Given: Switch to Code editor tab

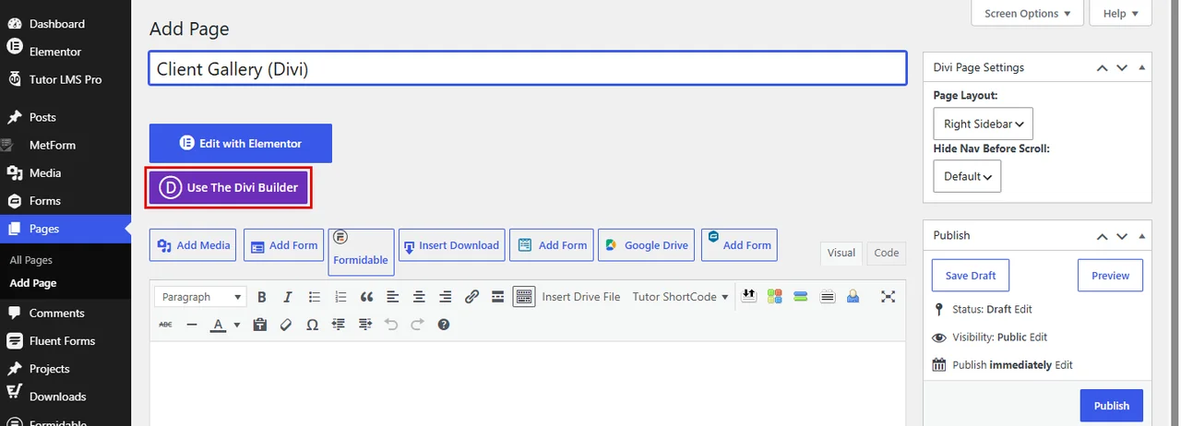Looking at the screenshot, I should (x=887, y=253).
